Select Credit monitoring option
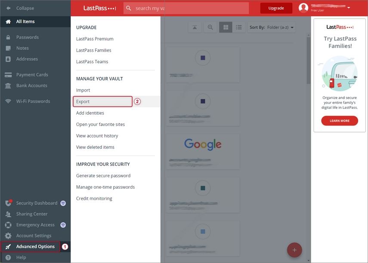 [94, 199]
